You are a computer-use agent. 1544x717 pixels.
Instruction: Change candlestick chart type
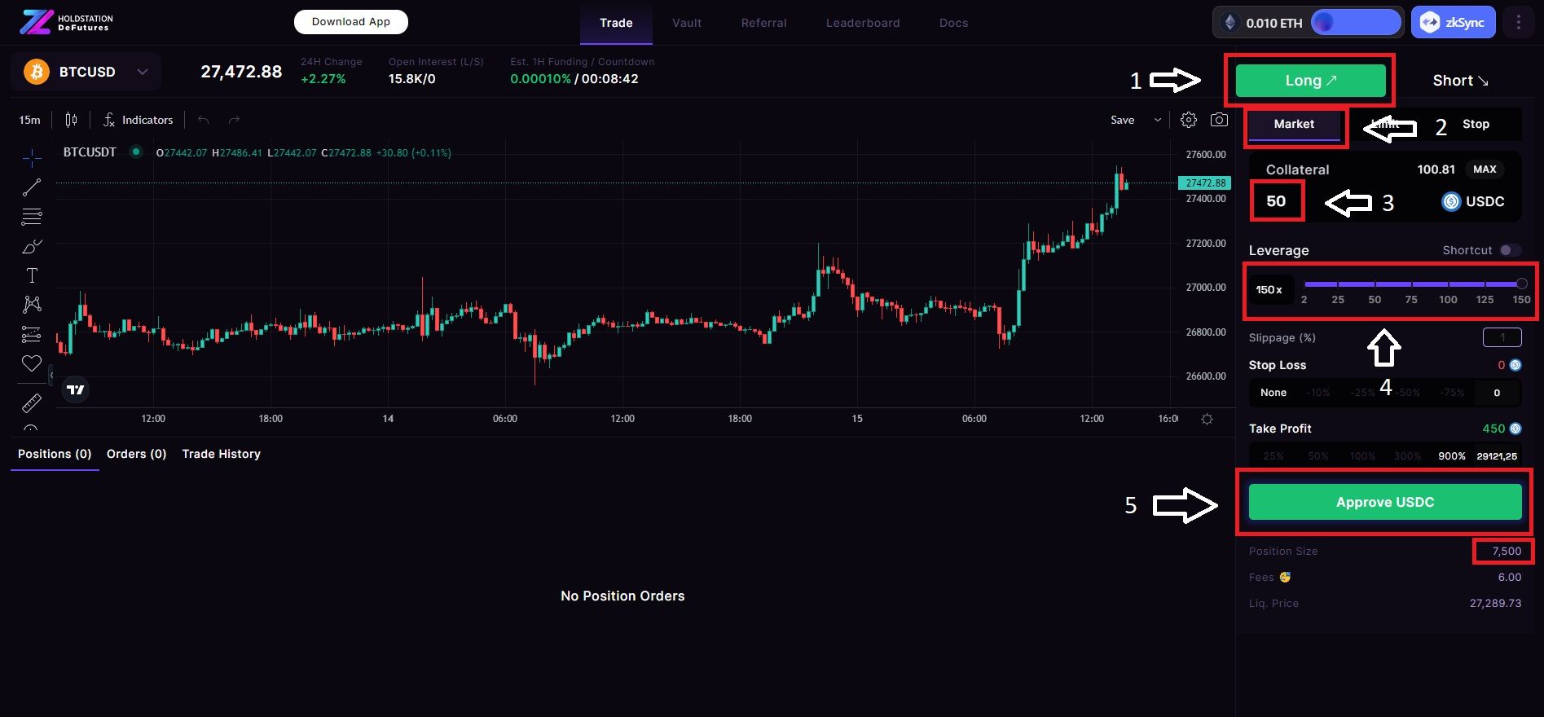71,120
